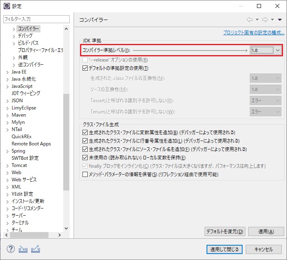287x260 pixels.
Task: Open the back history dropdown arrow
Action: (x=257, y=20)
